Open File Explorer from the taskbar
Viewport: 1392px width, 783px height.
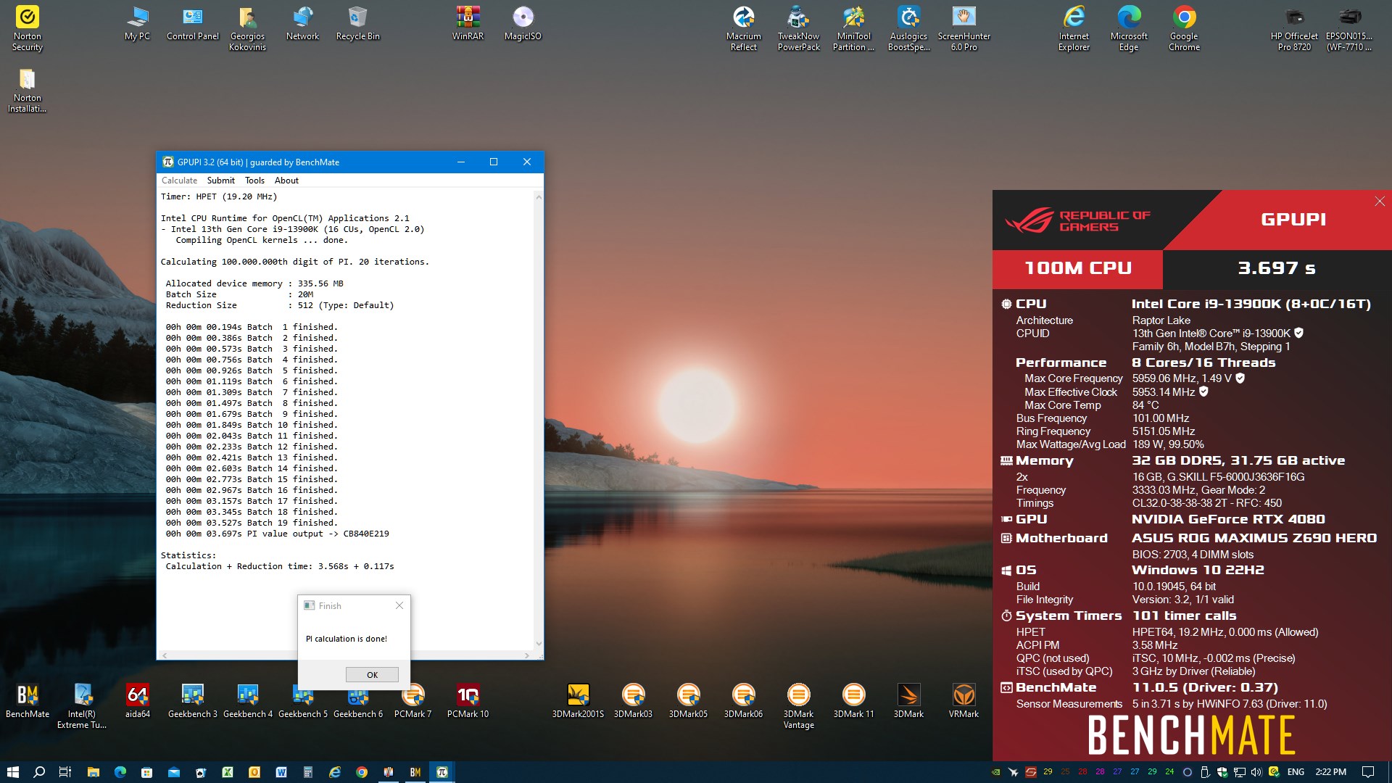pos(93,772)
